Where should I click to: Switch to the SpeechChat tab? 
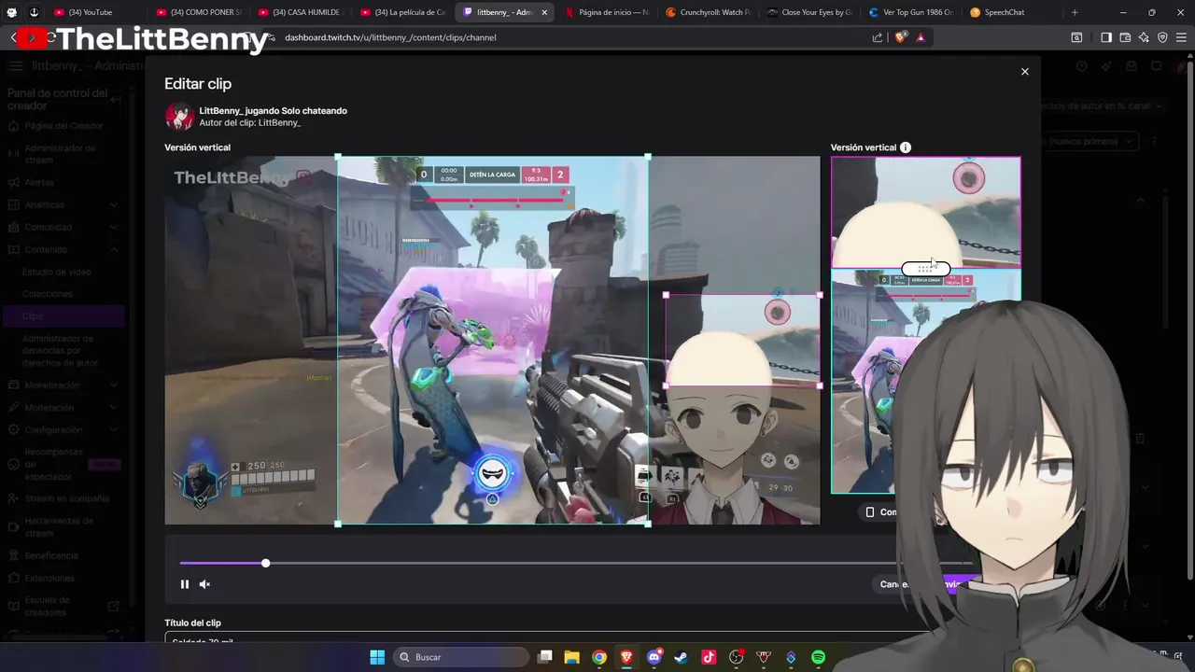pos(1013,12)
